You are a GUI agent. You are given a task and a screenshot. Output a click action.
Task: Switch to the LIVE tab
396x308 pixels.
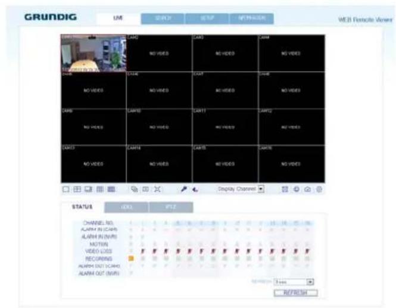(x=118, y=18)
